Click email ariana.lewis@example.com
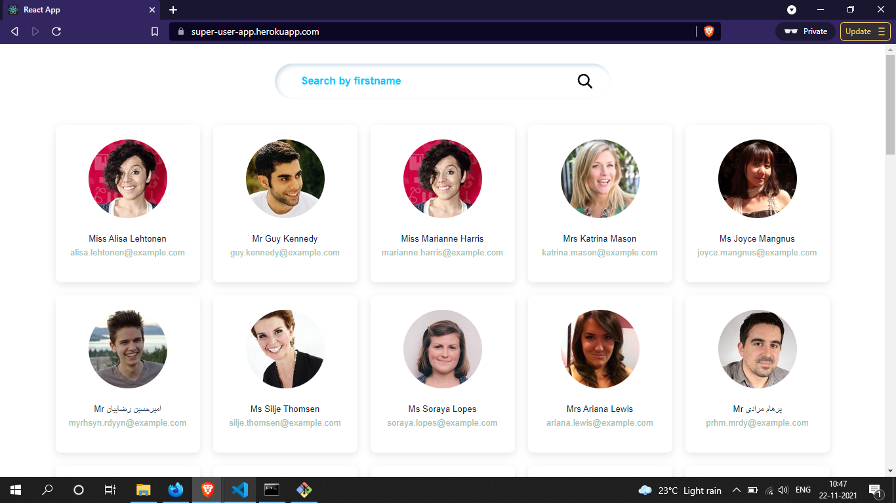The image size is (896, 503). (600, 423)
